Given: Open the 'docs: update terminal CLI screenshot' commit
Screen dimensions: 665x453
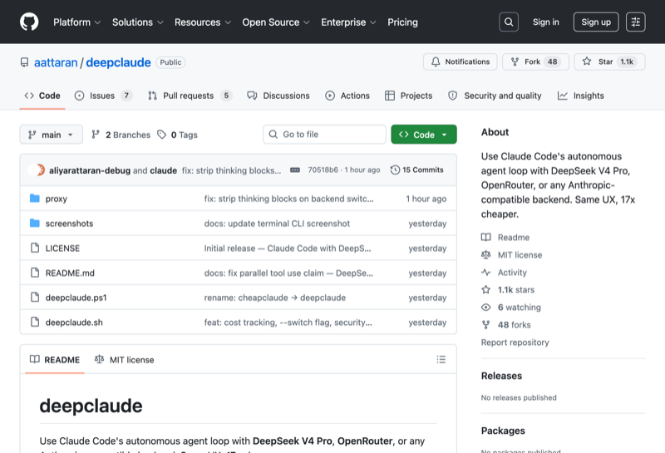Looking at the screenshot, I should click(x=277, y=224).
